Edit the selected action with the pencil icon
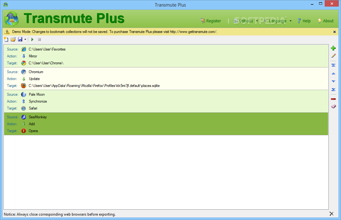 [333, 56]
